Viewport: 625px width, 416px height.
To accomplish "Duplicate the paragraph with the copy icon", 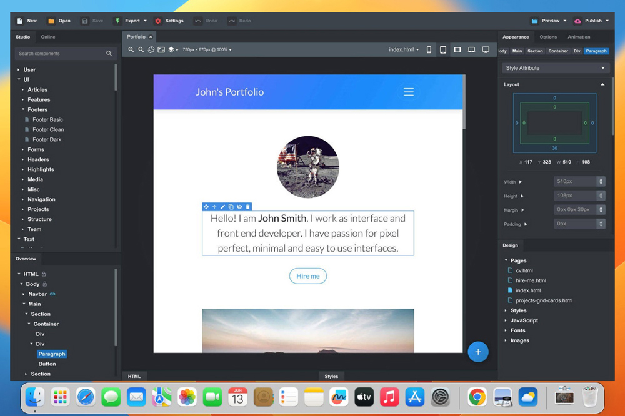I will (x=231, y=207).
